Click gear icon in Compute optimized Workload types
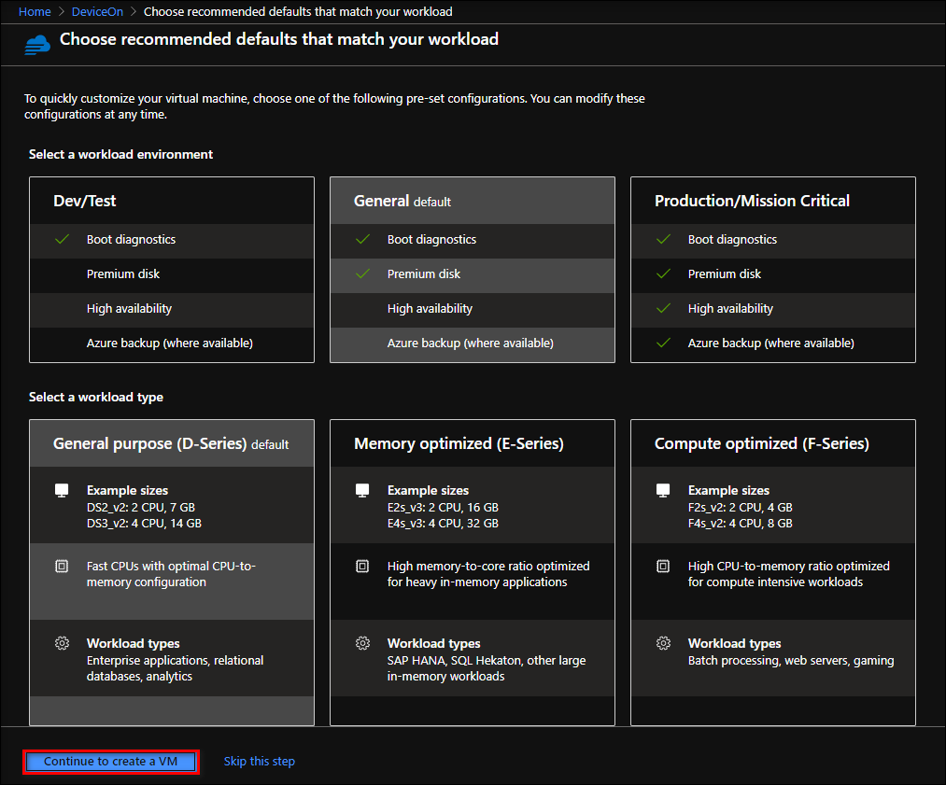 [x=664, y=644]
